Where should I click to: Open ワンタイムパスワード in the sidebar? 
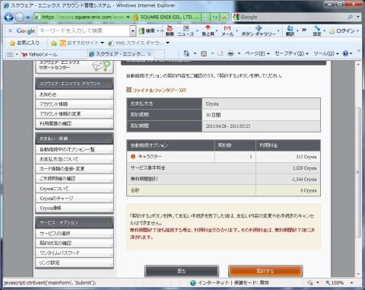pos(75,253)
